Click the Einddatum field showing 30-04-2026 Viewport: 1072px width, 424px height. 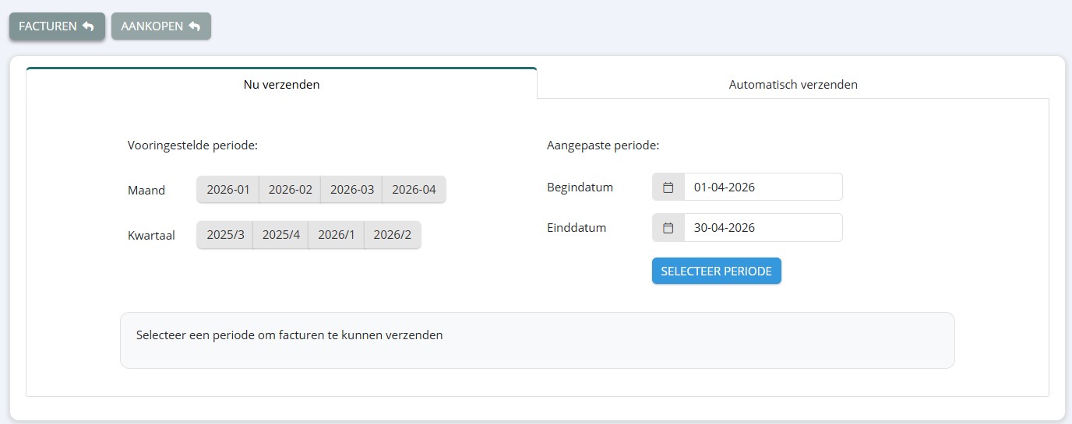click(x=763, y=228)
